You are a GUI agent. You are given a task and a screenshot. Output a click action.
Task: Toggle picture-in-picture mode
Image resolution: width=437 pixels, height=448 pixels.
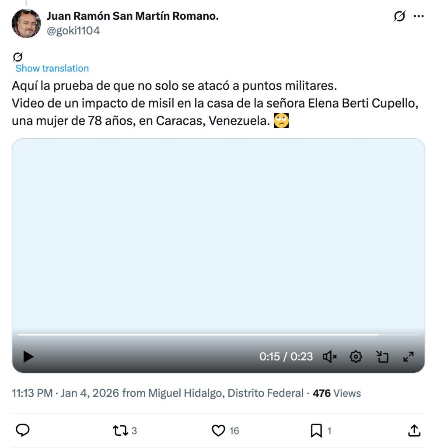click(382, 357)
